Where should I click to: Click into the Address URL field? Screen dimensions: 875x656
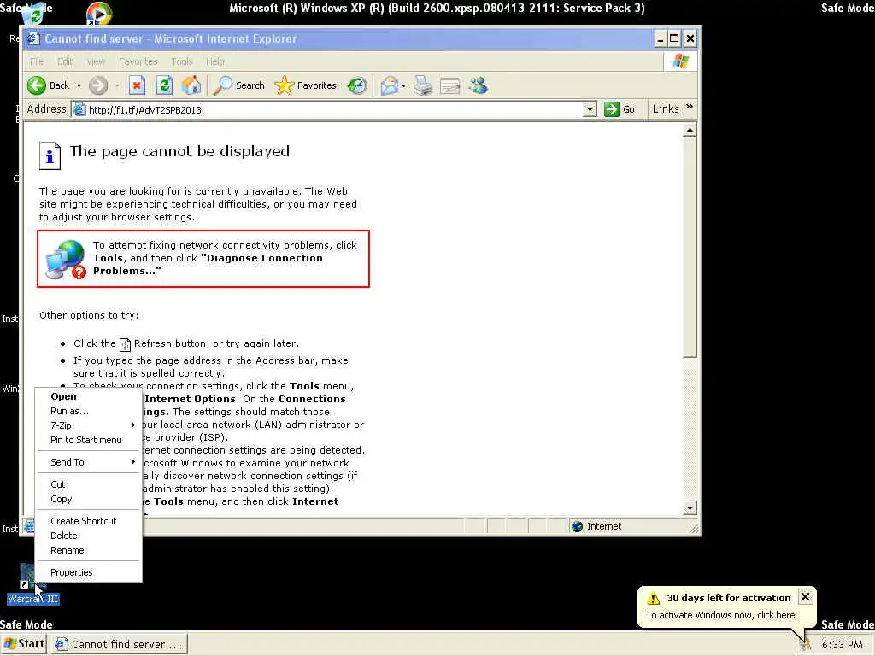[x=335, y=109]
